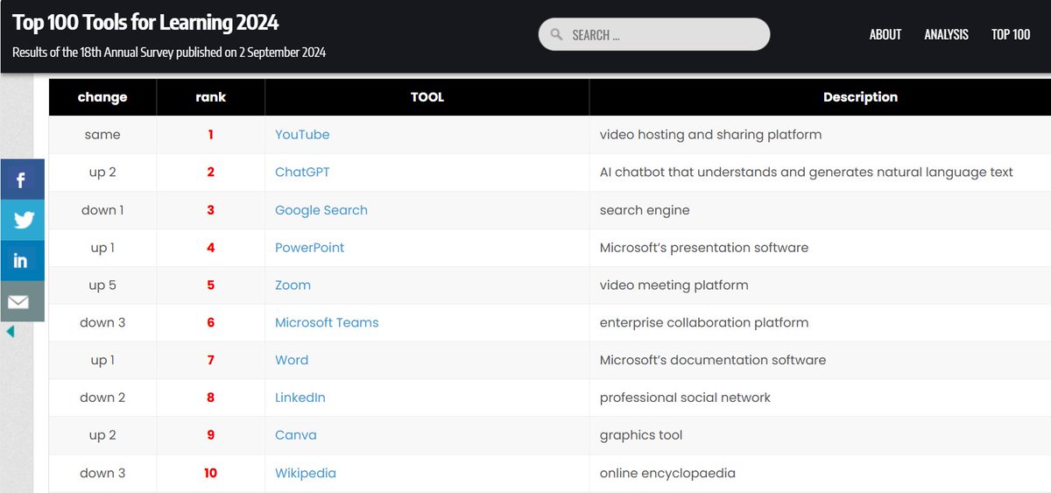Share page via LinkedIn sidebar icon
Screen dimensions: 1051x493
[22, 260]
